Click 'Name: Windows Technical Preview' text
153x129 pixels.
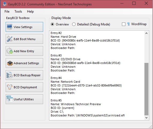coord(76,104)
